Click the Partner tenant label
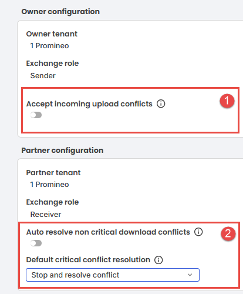This screenshot has width=243, height=294. pyautogui.click(x=53, y=173)
